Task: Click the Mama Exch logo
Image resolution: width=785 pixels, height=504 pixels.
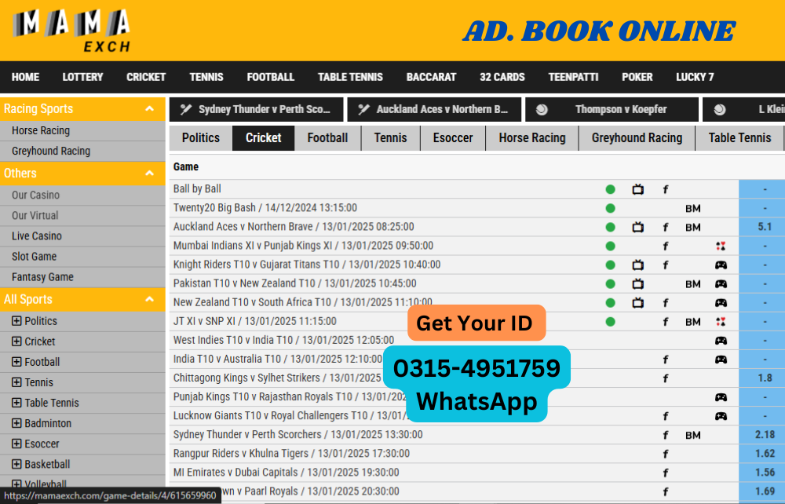Action: click(71, 31)
